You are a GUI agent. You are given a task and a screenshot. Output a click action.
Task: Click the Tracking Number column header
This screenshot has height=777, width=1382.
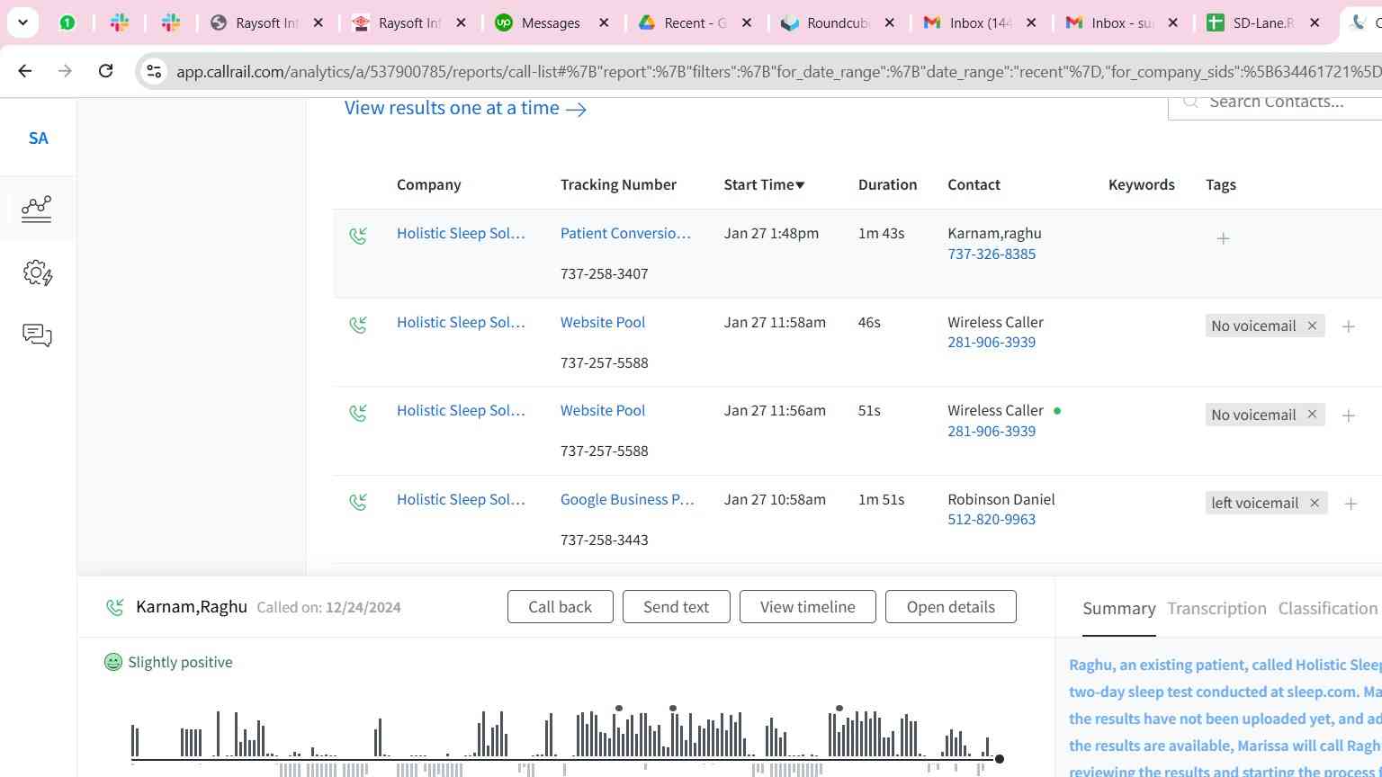pos(618,184)
